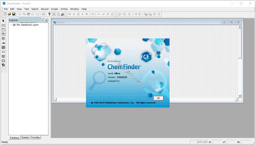Viewport: 256px width, 145px height.
Task: Click the yellow key icon
Action: pos(49,14)
